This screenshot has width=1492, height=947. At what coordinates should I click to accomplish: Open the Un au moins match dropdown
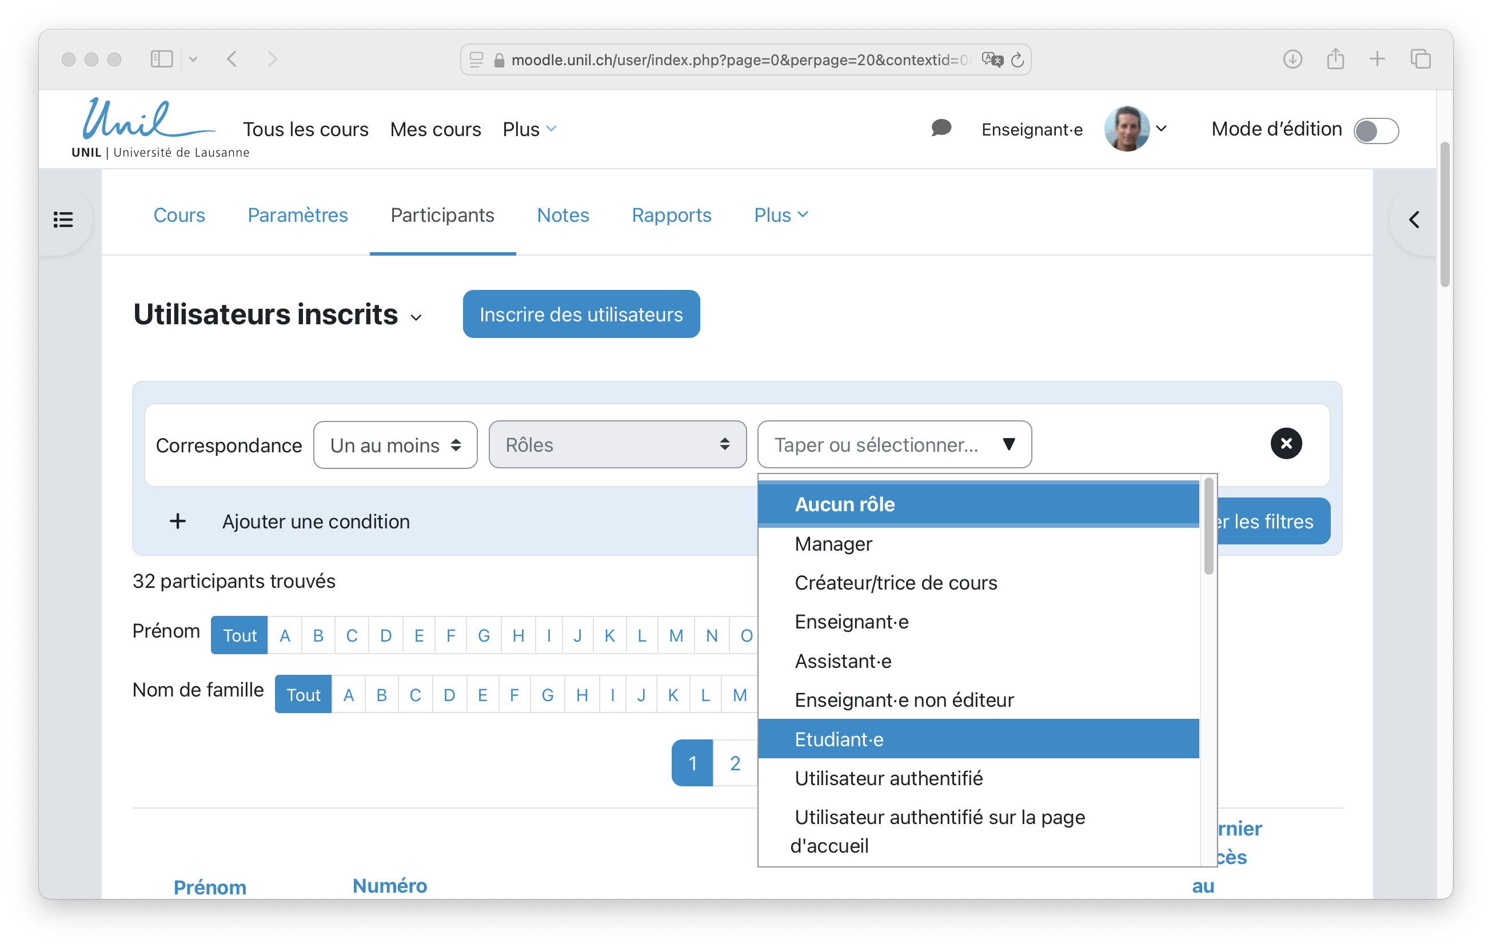tap(396, 445)
